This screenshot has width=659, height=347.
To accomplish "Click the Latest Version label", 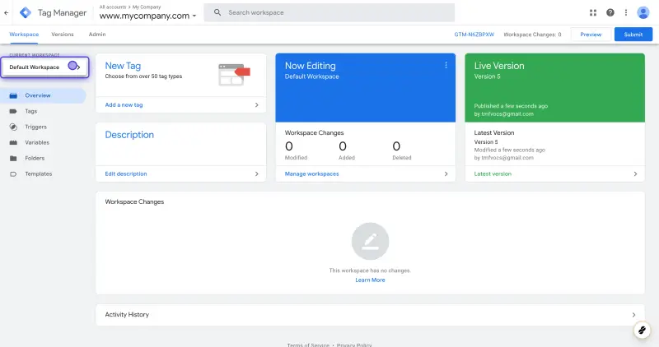I will (x=494, y=132).
